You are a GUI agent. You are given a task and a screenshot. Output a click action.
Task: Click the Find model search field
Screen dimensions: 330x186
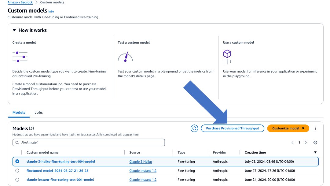pos(89,143)
